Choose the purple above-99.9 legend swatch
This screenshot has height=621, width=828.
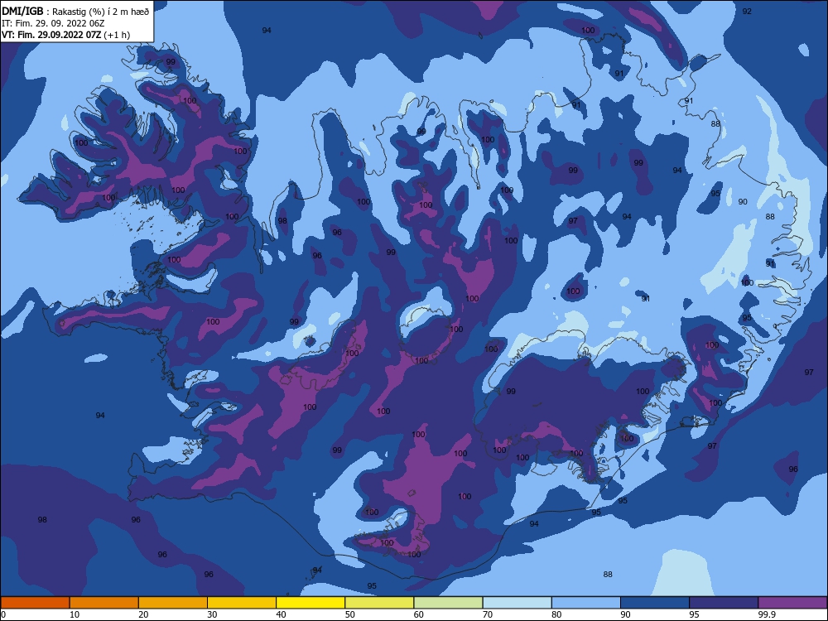click(792, 603)
